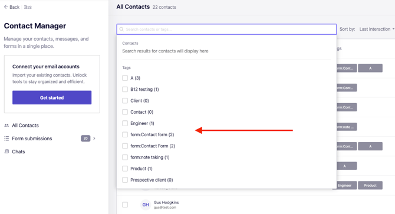The height and width of the screenshot is (214, 395).
Task: Click the Get started button
Action: (x=52, y=97)
